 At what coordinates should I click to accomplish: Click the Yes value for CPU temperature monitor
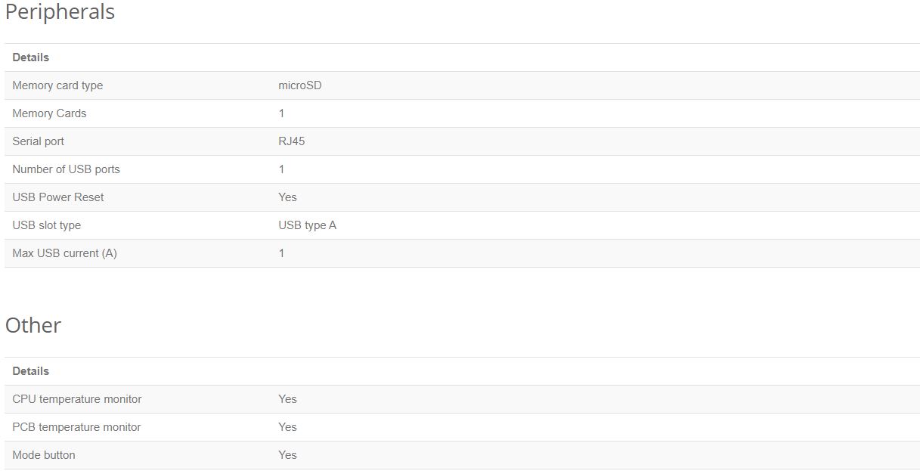(288, 399)
